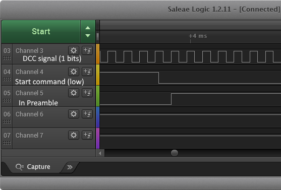Click the +4 ms timeline marker
Image resolution: width=281 pixels, height=190 pixels.
tap(198, 36)
